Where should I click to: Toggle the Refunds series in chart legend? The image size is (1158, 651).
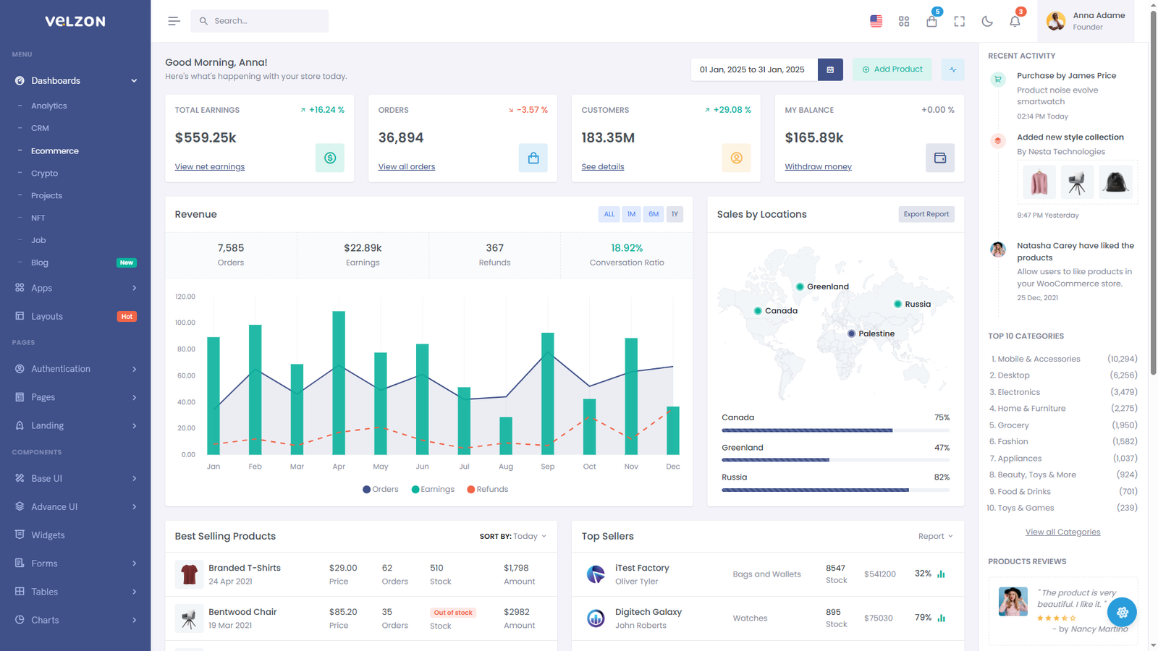click(x=488, y=490)
